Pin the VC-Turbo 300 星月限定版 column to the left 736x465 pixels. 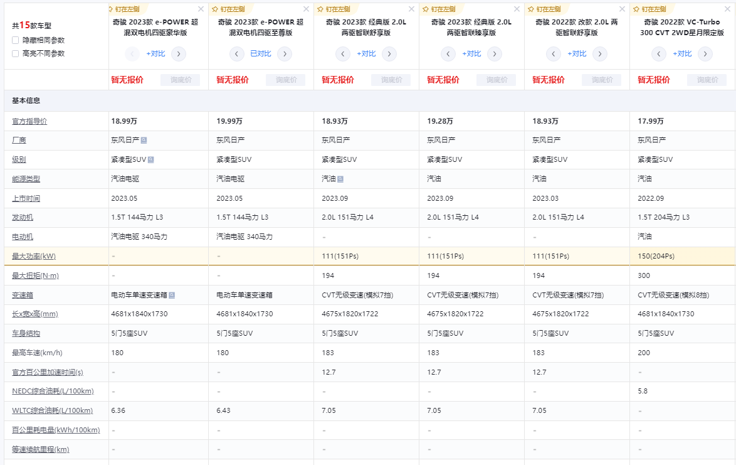click(x=650, y=9)
